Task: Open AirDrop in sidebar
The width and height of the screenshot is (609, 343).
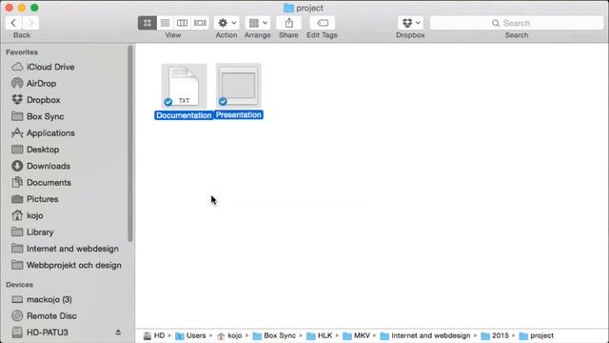Action: [x=34, y=83]
